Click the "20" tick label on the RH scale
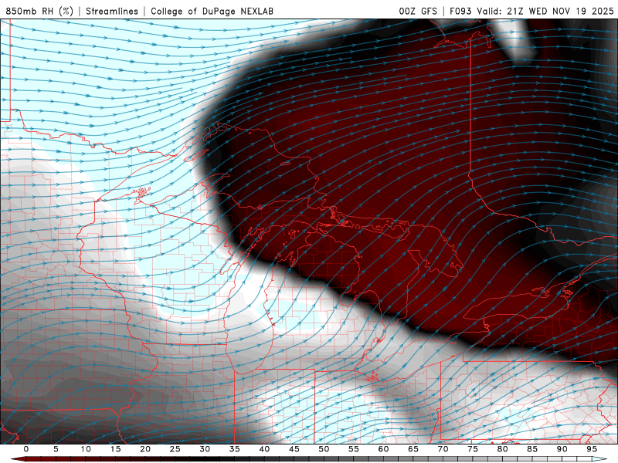Screen dimensions: 618x463 [x=145, y=449]
